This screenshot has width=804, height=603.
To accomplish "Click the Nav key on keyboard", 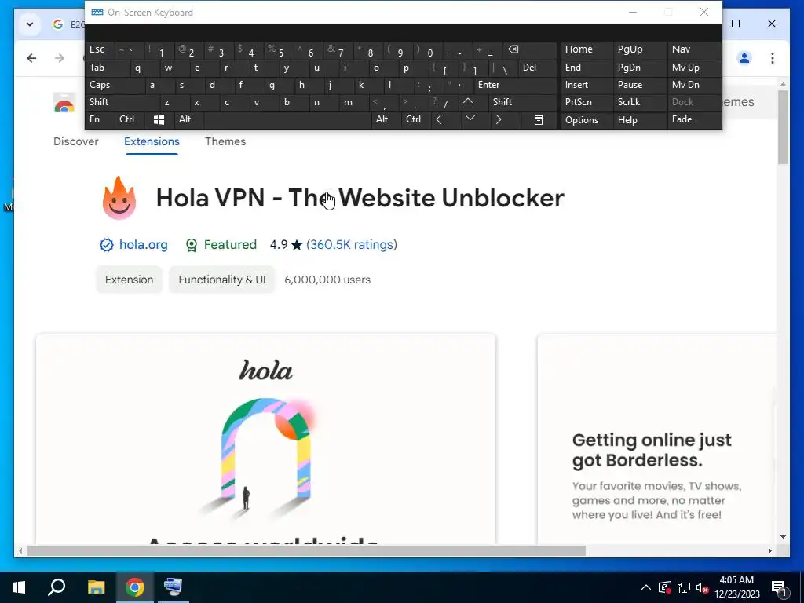I will click(694, 49).
